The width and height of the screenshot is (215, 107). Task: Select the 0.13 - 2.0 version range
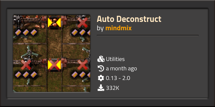(x=118, y=78)
